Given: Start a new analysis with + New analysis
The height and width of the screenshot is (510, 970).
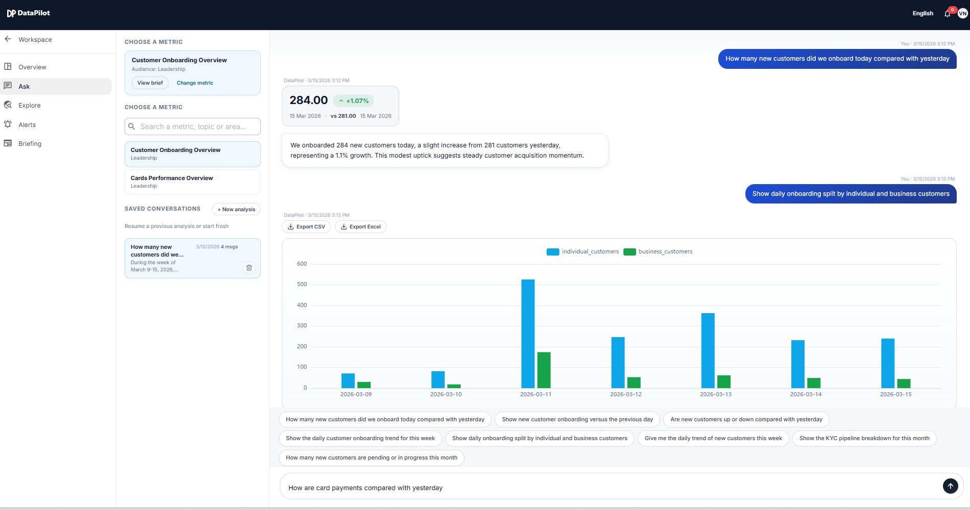Looking at the screenshot, I should click(x=236, y=209).
